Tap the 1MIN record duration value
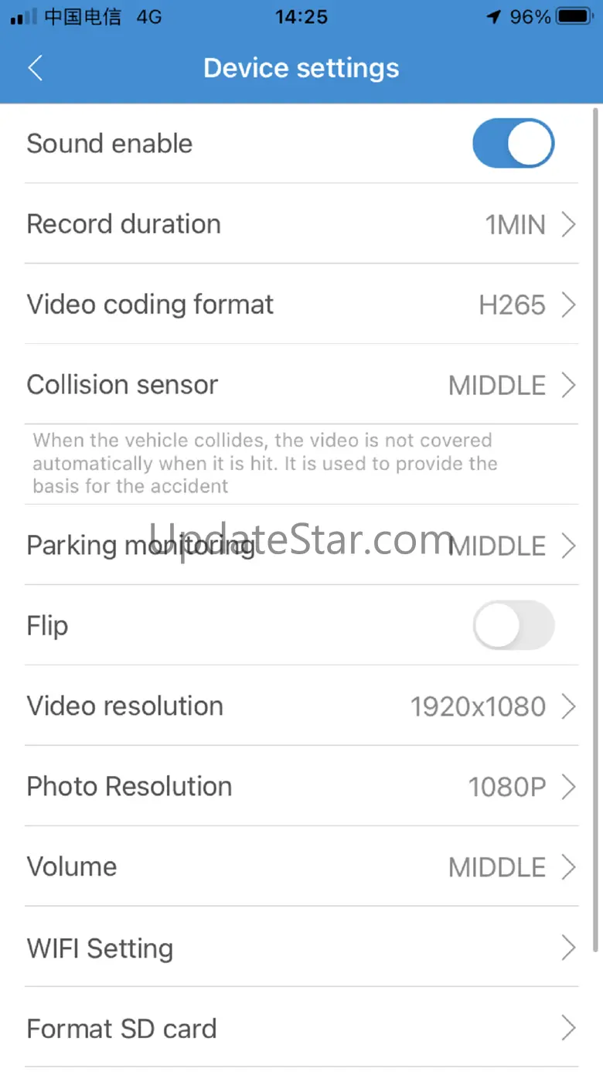Image resolution: width=603 pixels, height=1072 pixels. tap(515, 225)
